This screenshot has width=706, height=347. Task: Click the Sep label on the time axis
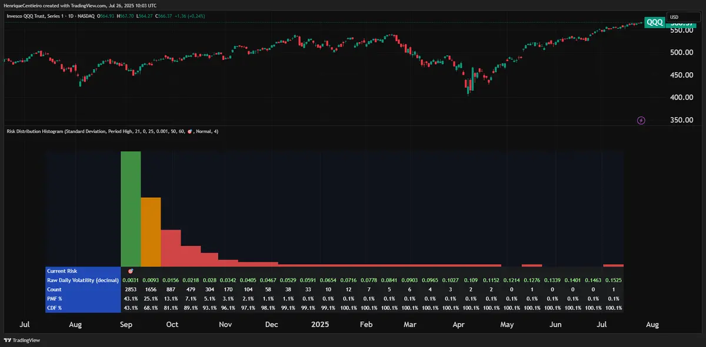point(126,324)
